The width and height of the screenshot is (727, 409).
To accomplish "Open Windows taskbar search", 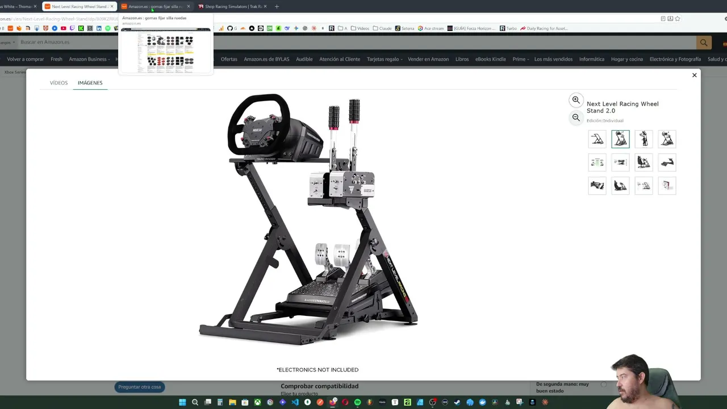I will point(195,402).
